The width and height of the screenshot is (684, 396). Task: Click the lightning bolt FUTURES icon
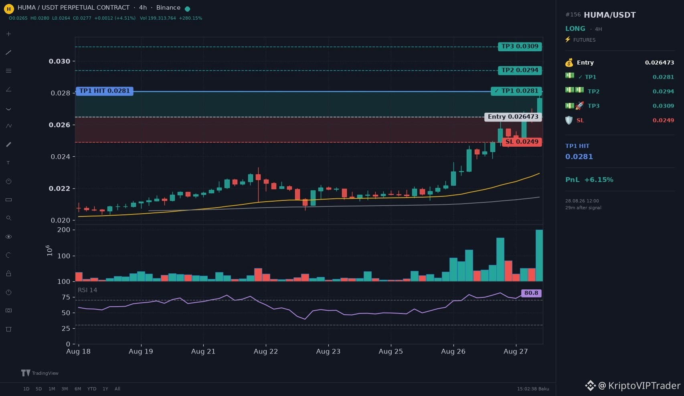click(568, 40)
